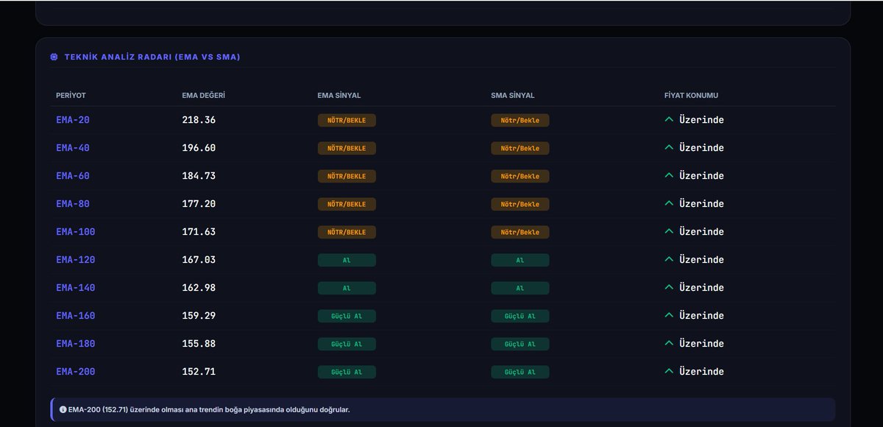Click the EMA signal Güçlü Al badge for EMA-180
Image resolution: width=883 pixels, height=427 pixels.
pyautogui.click(x=347, y=344)
